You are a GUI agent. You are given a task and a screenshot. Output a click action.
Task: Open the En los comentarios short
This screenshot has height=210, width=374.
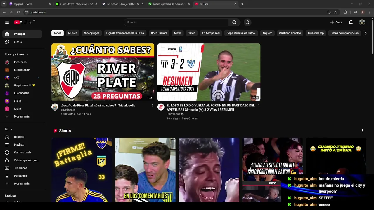pos(145,170)
